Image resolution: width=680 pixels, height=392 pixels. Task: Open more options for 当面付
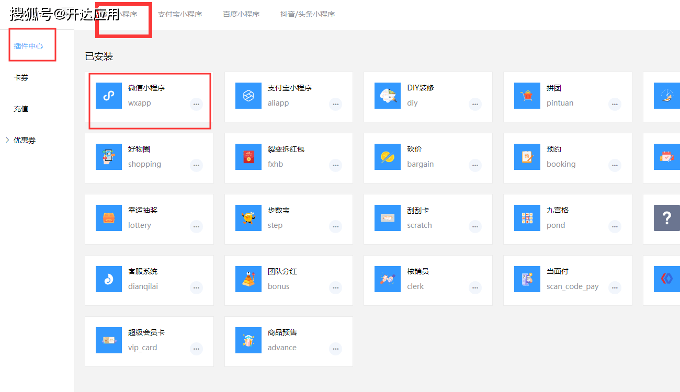(615, 287)
